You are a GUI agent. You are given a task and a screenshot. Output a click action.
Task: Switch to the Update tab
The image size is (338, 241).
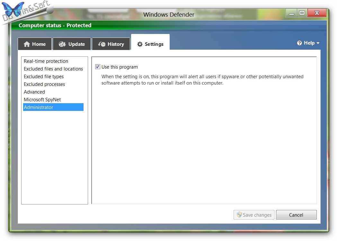coord(72,44)
